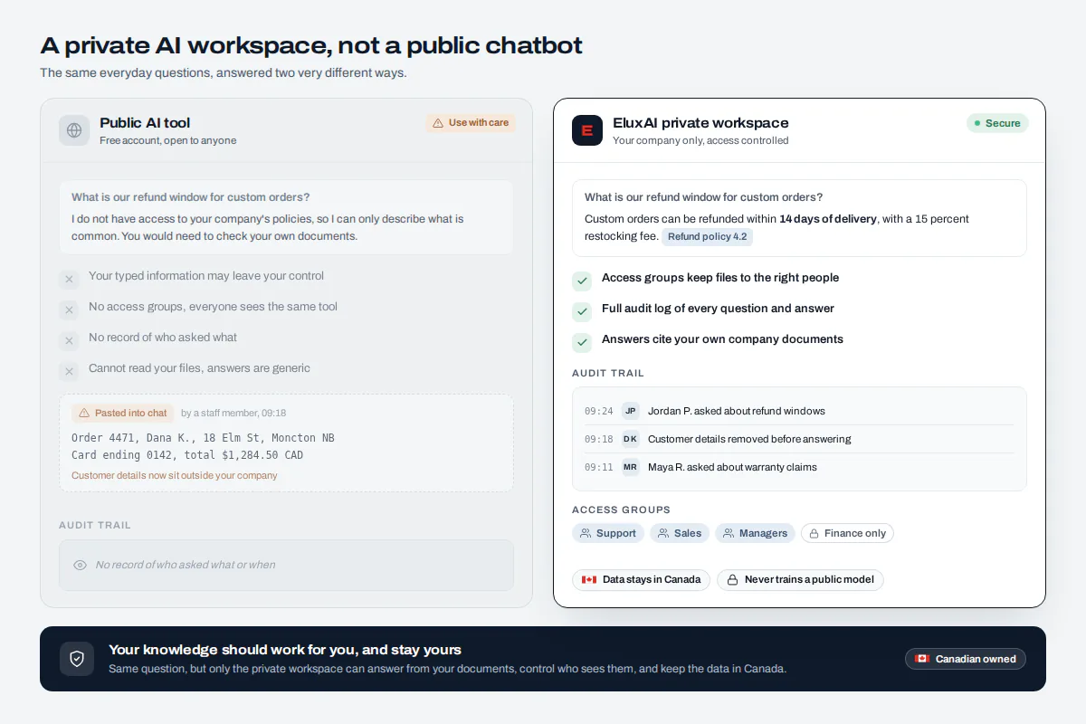The width and height of the screenshot is (1086, 724).
Task: Click the EluxAI private workspace card title
Action: [700, 123]
